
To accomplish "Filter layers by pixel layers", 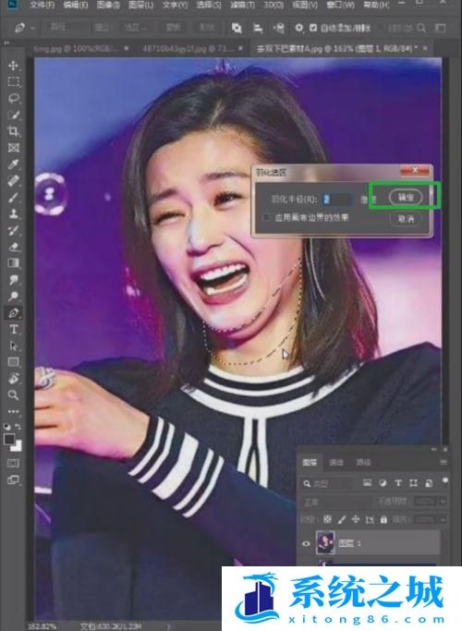I will pos(367,483).
